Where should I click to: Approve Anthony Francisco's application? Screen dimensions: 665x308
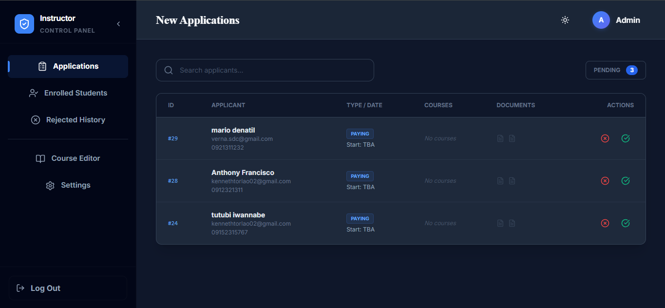point(626,181)
